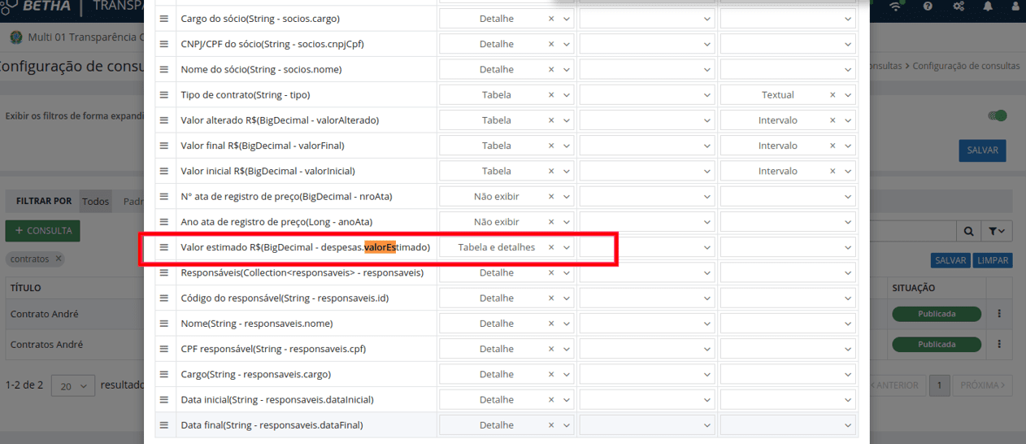Image resolution: width=1026 pixels, height=444 pixels.
Task: Expand Valor estimado display type dropdown
Action: tap(567, 247)
